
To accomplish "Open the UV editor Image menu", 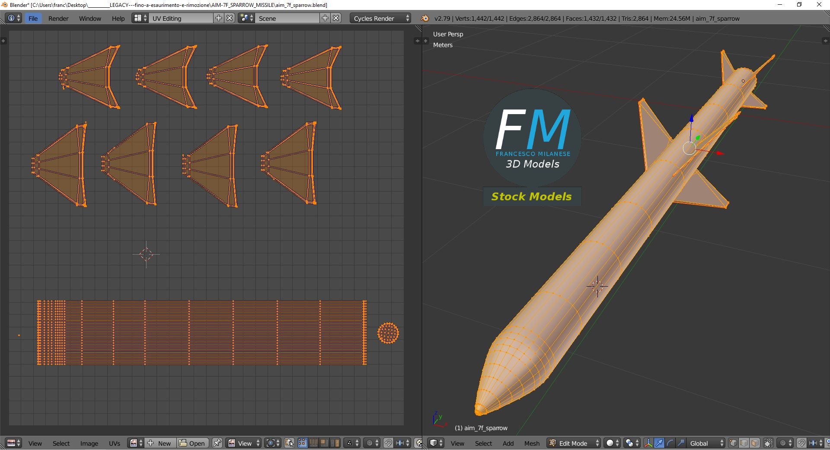I will coord(89,443).
